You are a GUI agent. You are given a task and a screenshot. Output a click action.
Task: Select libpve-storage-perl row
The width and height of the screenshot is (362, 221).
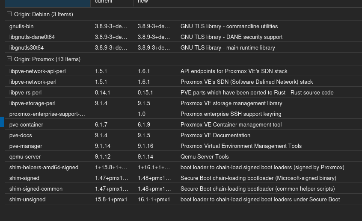184,103
